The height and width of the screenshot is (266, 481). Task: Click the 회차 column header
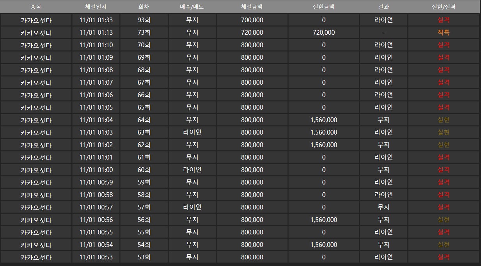(x=144, y=7)
